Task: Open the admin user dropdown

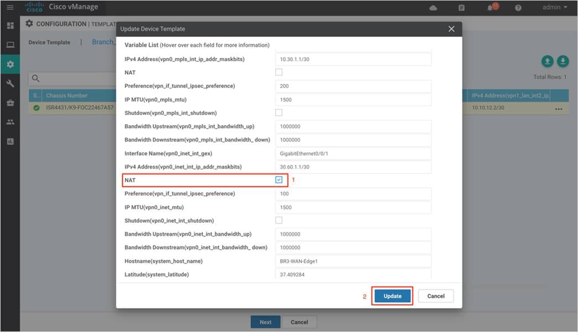Action: 555,7
